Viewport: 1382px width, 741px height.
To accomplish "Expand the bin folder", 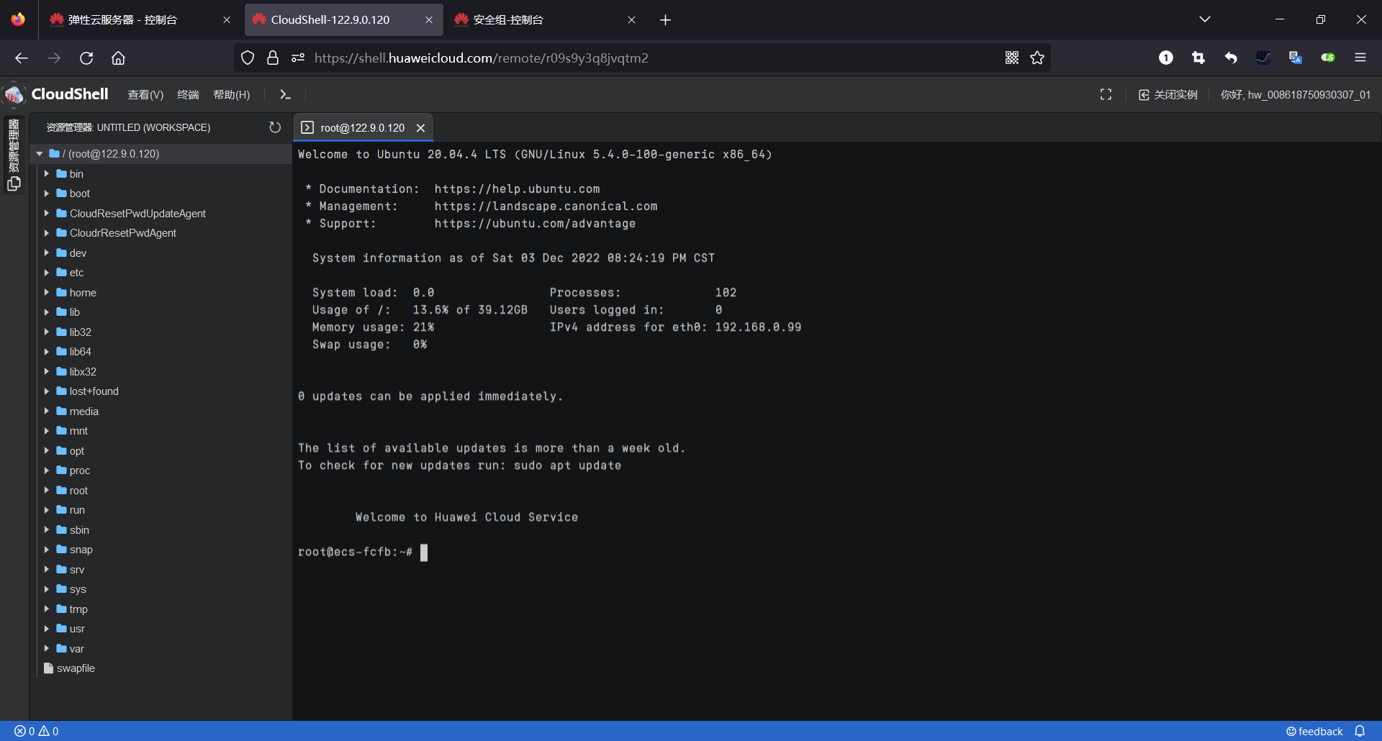I will tap(47, 174).
